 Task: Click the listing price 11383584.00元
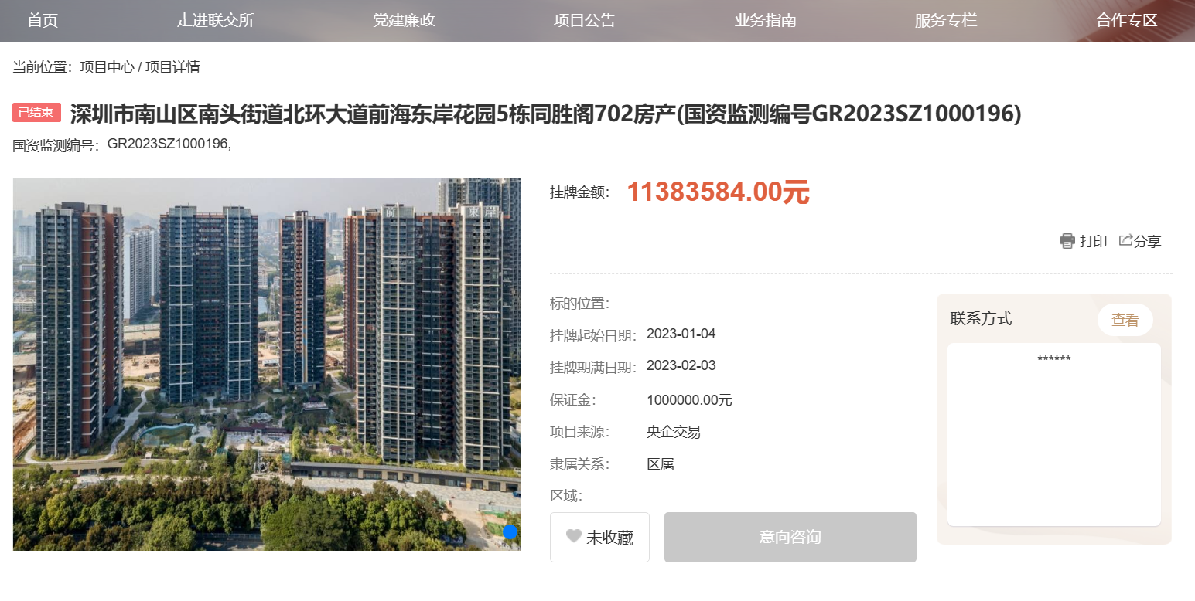(x=718, y=192)
